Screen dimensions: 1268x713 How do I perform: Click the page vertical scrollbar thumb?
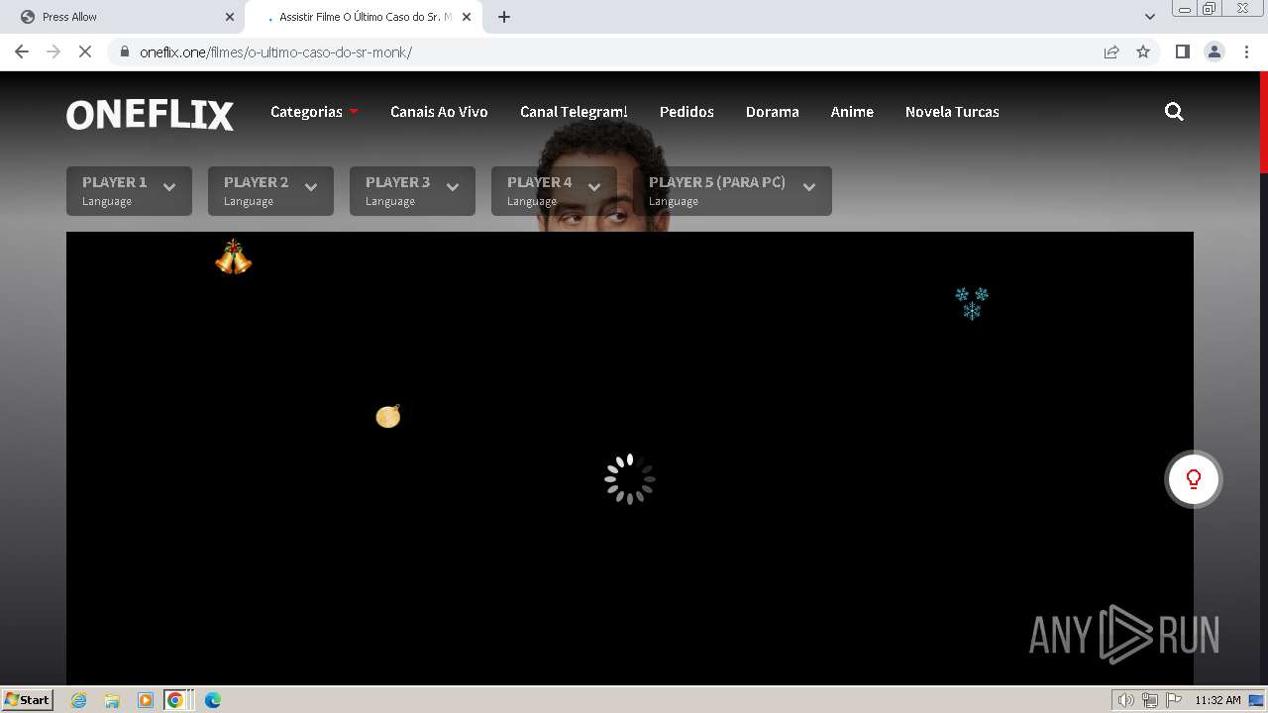(x=1263, y=124)
